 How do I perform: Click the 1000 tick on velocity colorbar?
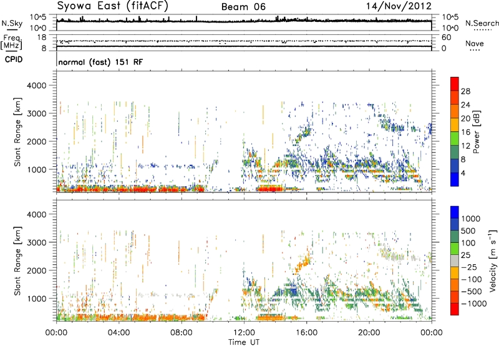[471, 219]
